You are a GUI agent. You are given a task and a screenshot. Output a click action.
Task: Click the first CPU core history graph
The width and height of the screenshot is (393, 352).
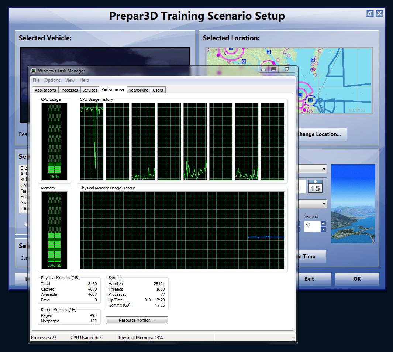click(92, 141)
